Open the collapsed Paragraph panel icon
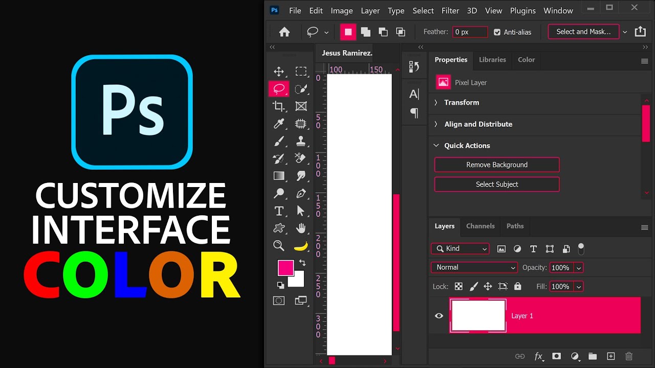 tap(414, 113)
